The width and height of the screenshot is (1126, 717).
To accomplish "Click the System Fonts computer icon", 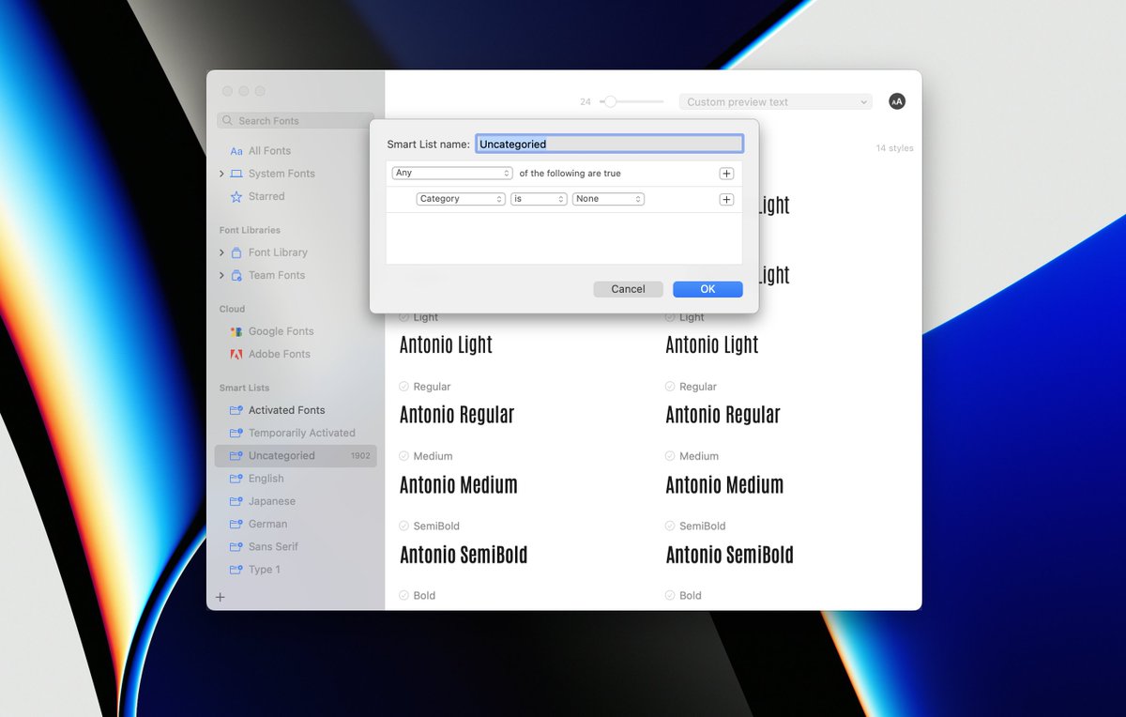I will [x=236, y=174].
